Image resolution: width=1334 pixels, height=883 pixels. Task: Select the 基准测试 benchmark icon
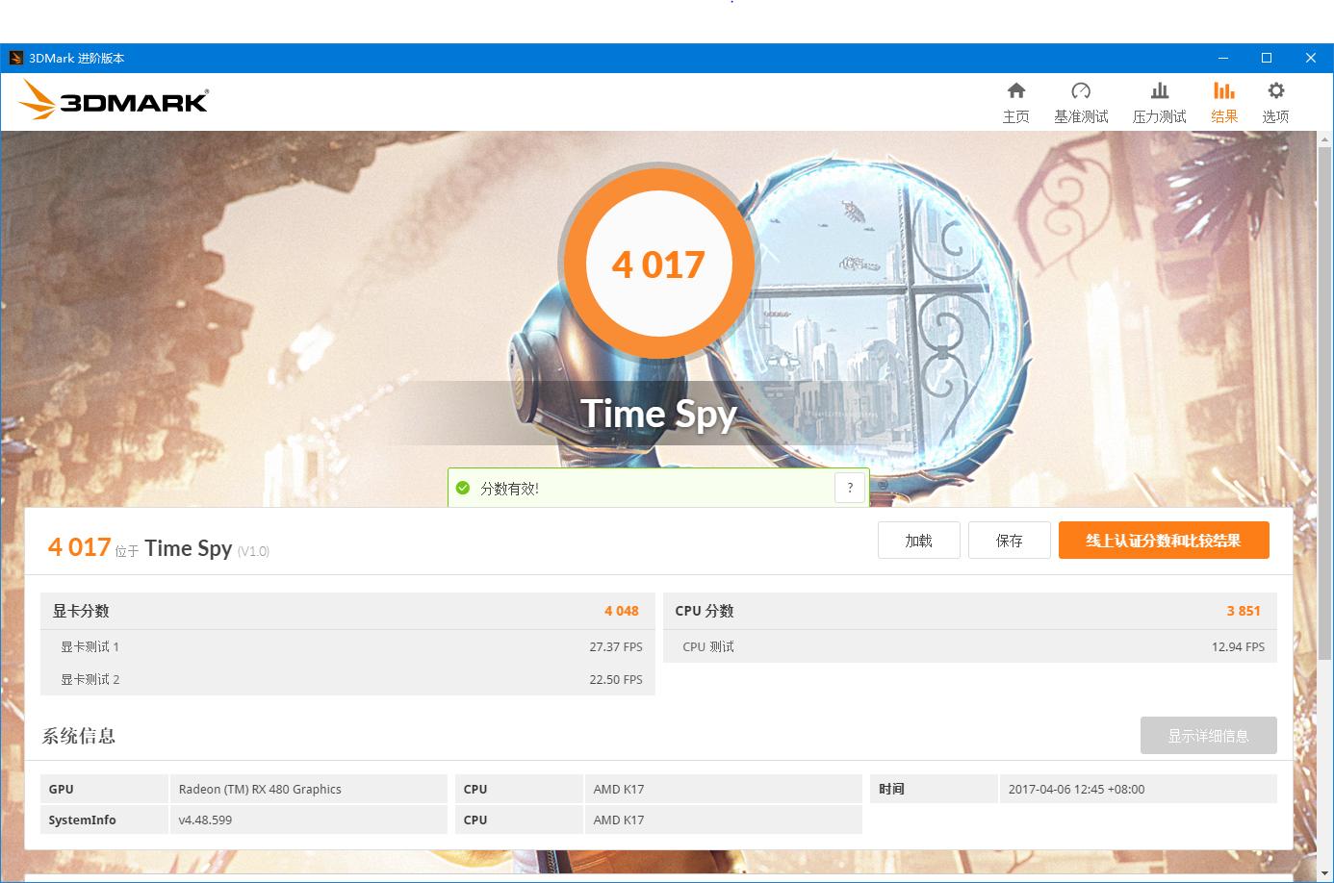click(1081, 101)
